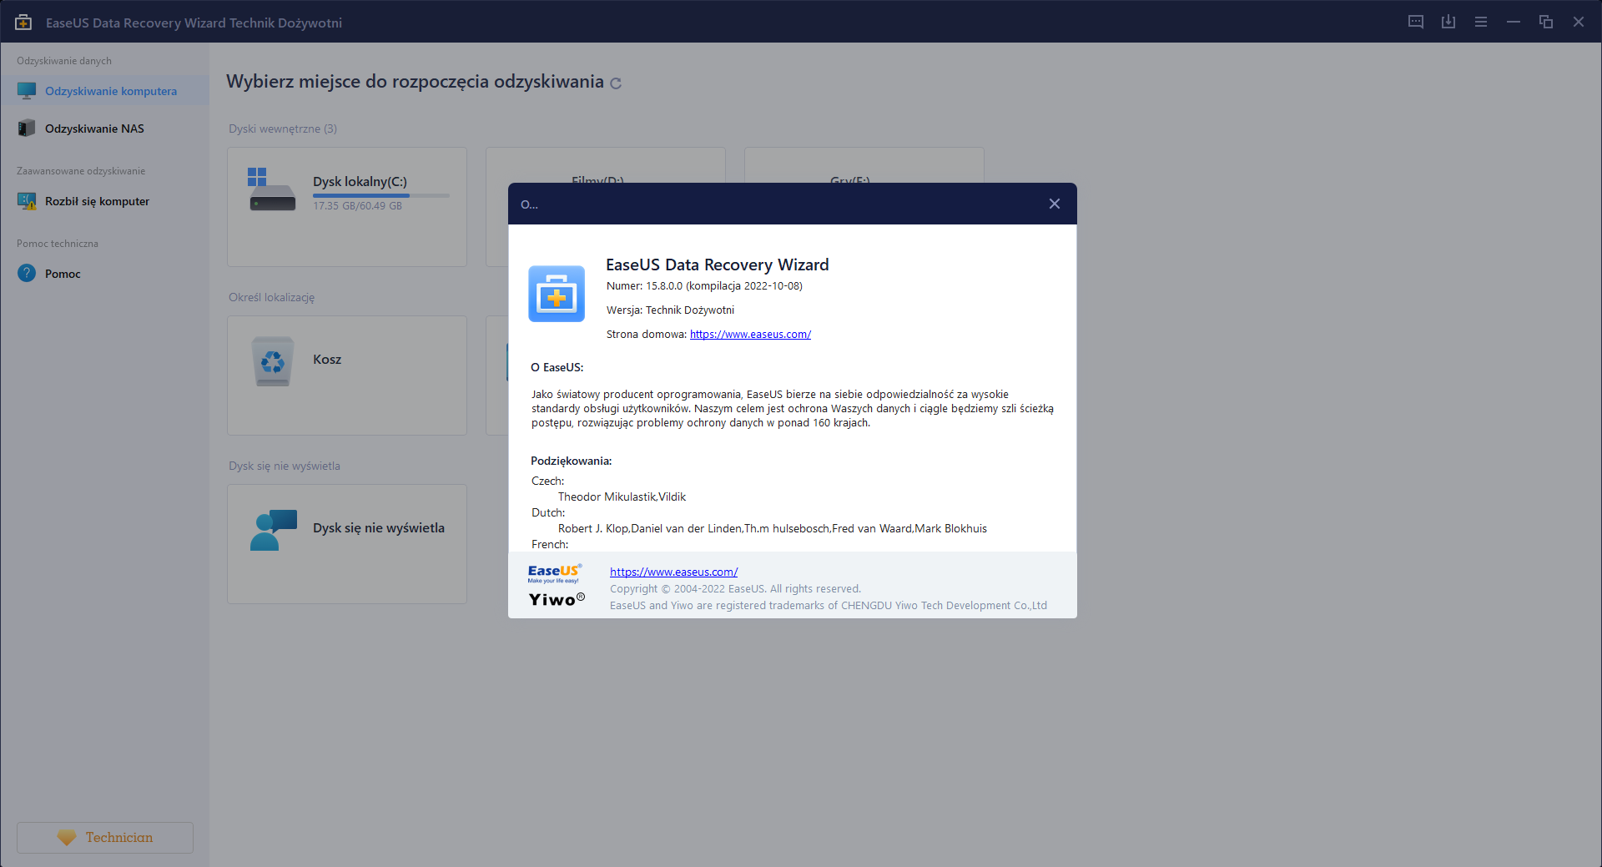Click the feedback message icon in the title bar
1602x867 pixels.
point(1416,22)
